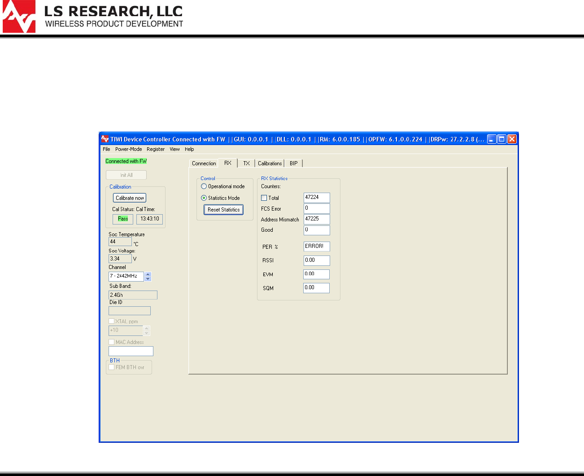This screenshot has height=476, width=584.
Task: Click the Init All button
Action: tap(126, 175)
